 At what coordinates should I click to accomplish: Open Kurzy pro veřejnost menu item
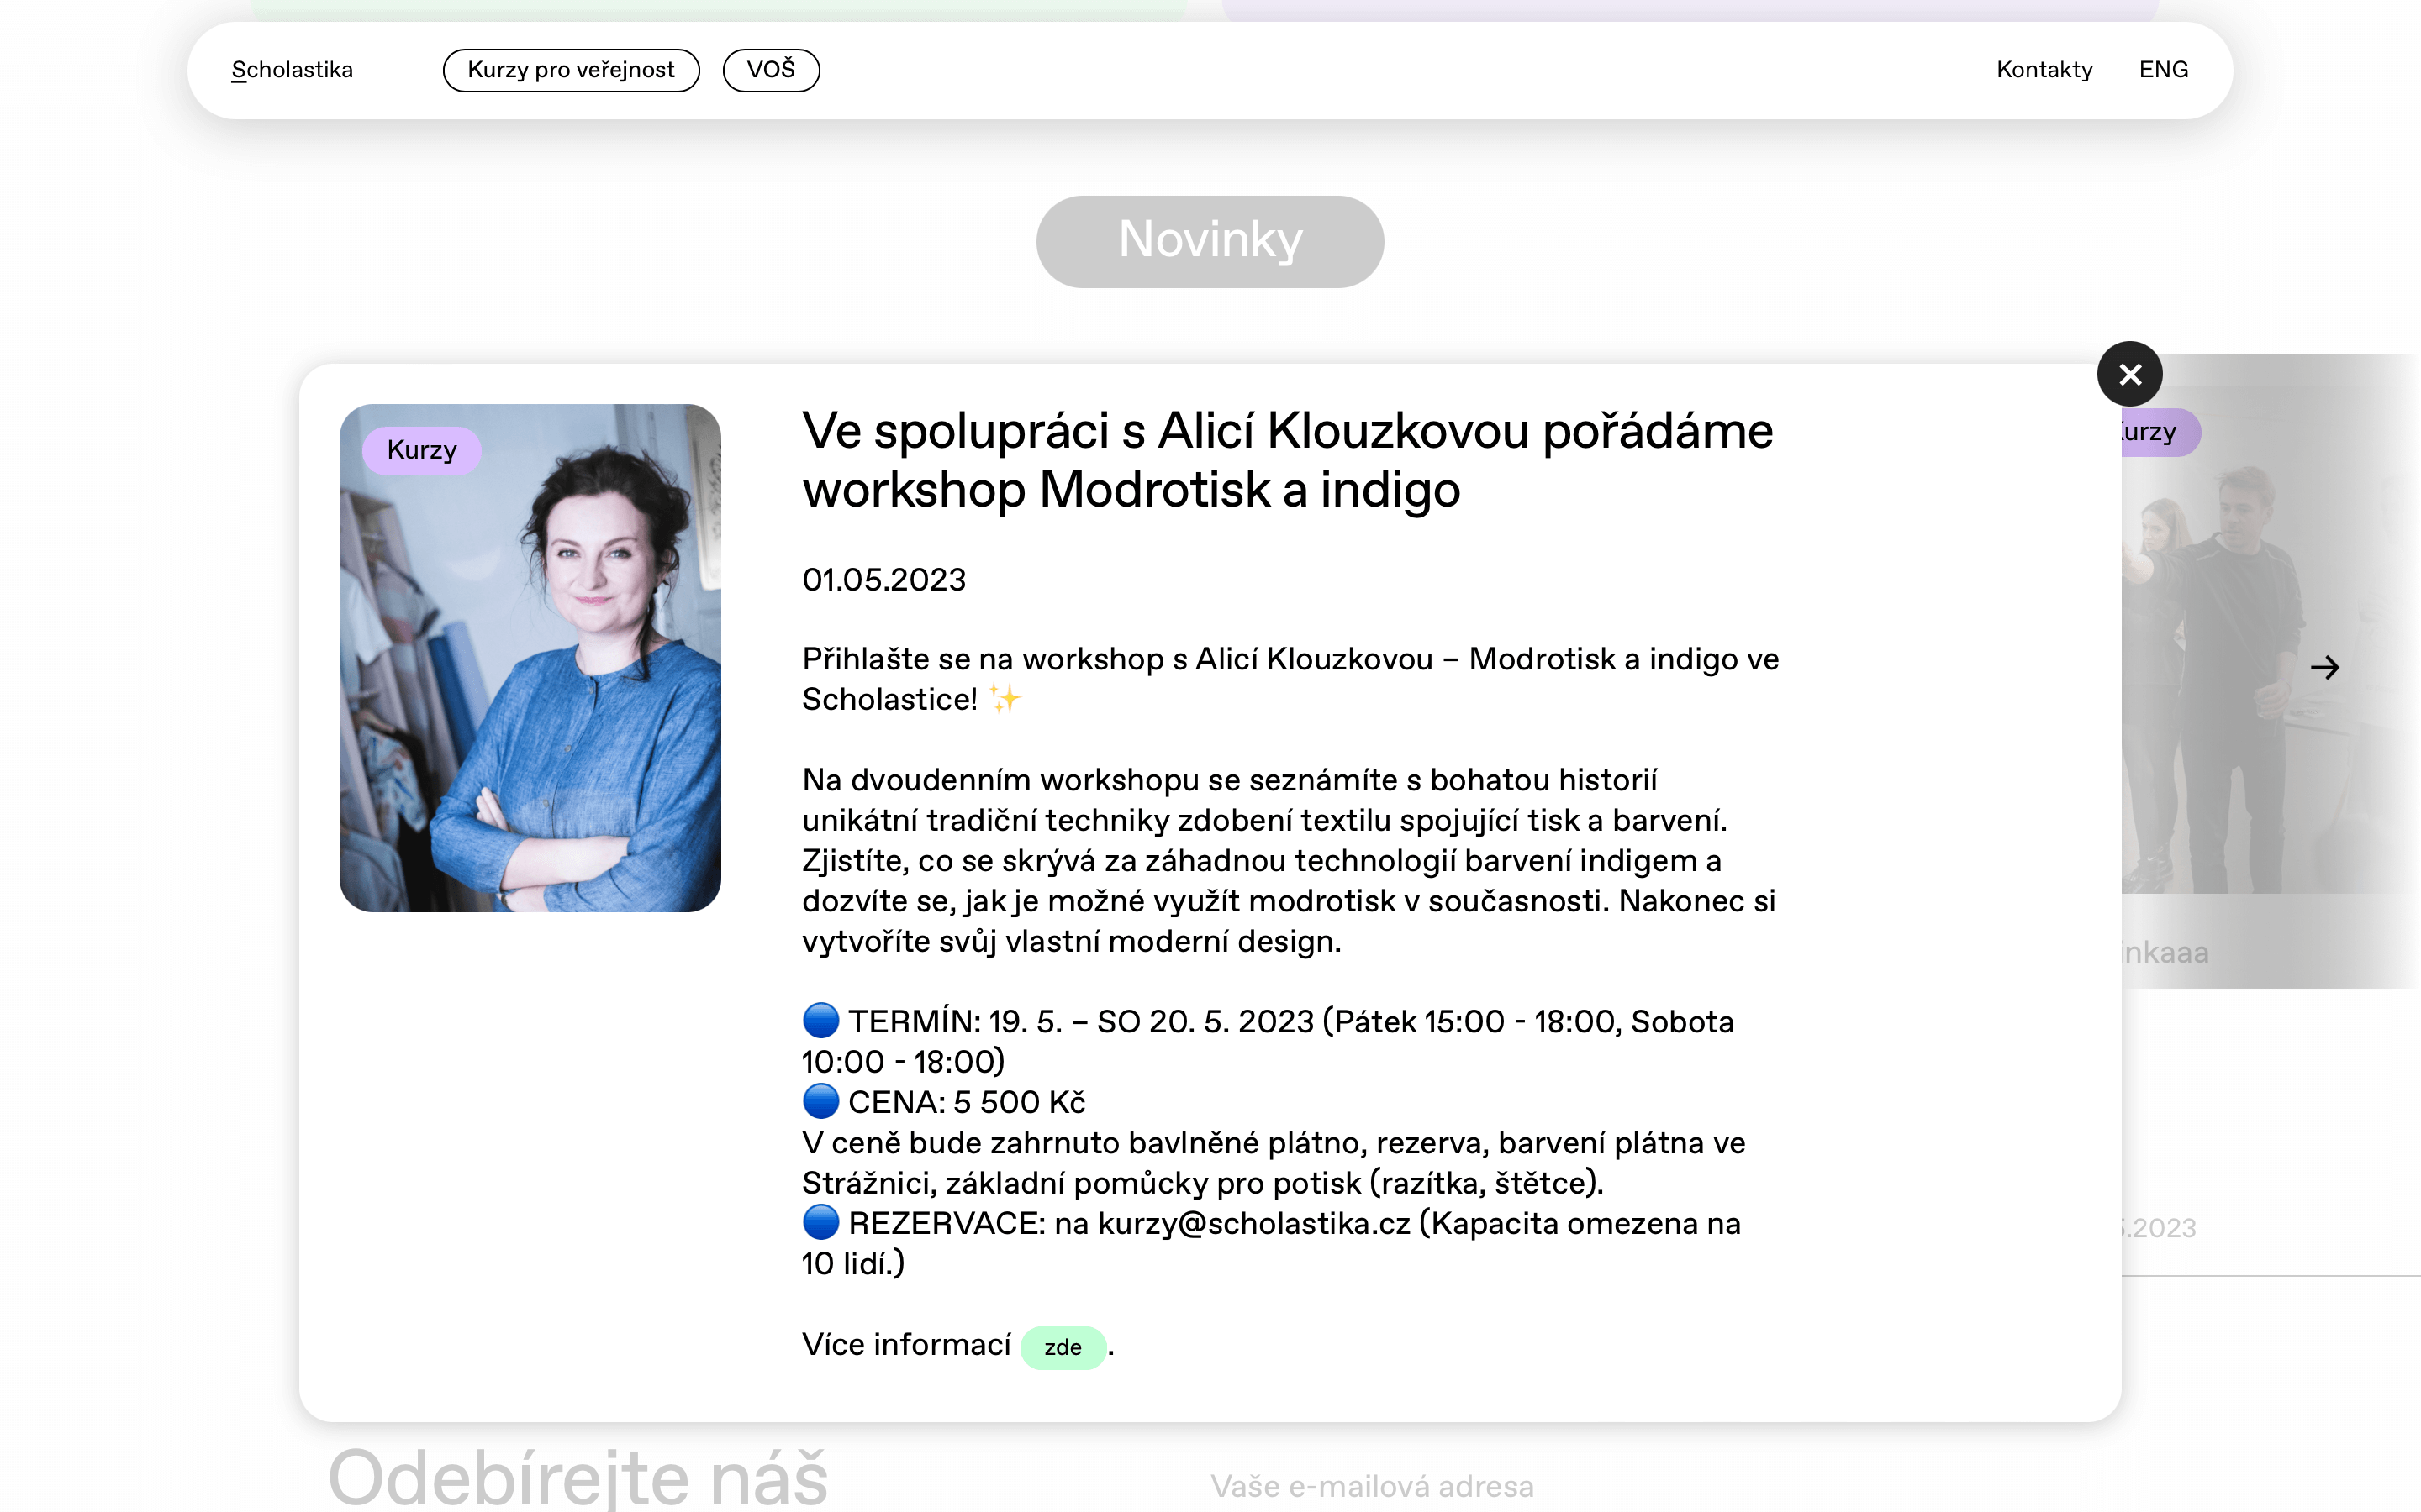coord(572,70)
